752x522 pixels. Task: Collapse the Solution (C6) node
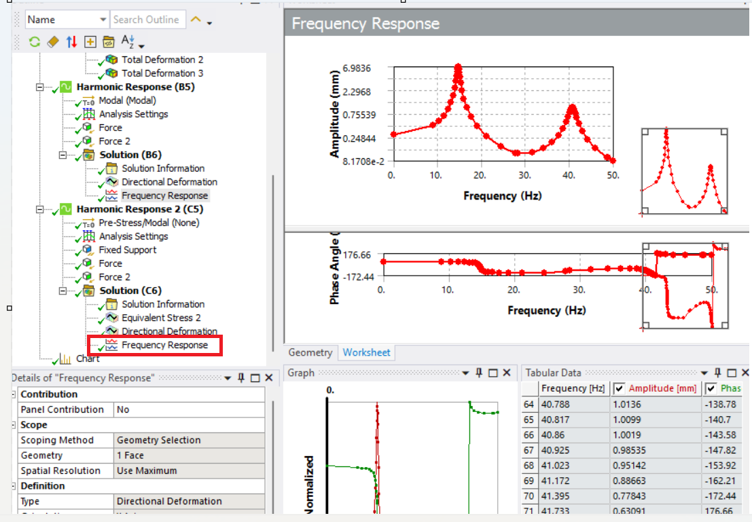click(x=62, y=291)
